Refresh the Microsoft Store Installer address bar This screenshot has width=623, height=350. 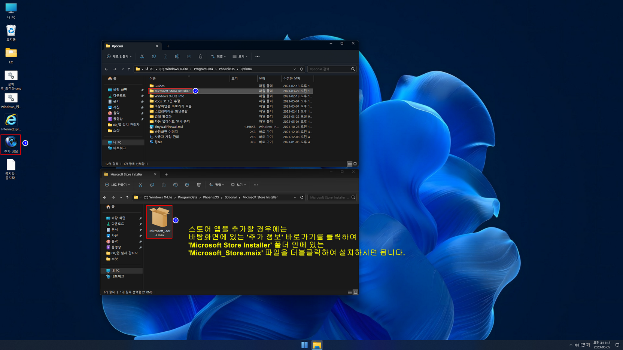(302, 197)
